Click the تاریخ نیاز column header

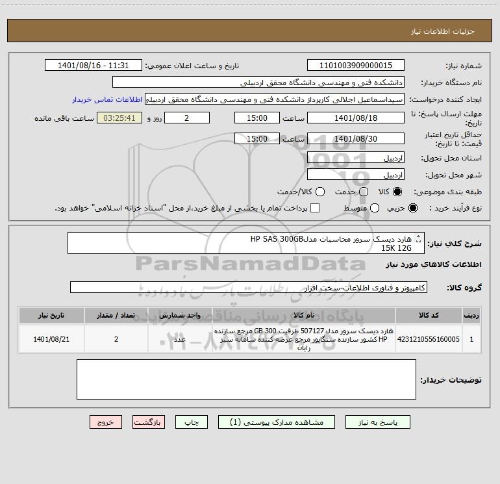tap(51, 315)
